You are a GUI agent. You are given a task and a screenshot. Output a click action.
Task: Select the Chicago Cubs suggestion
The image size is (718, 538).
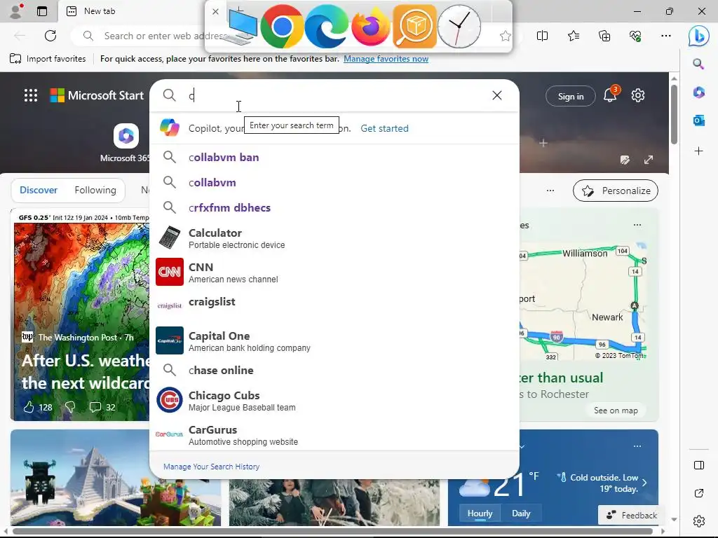334,400
